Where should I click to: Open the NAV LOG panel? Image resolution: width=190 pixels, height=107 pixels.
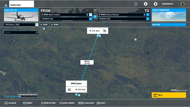point(169,25)
